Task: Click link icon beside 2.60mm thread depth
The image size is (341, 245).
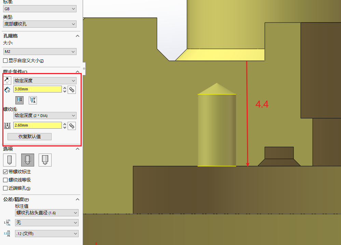Action: point(72,126)
